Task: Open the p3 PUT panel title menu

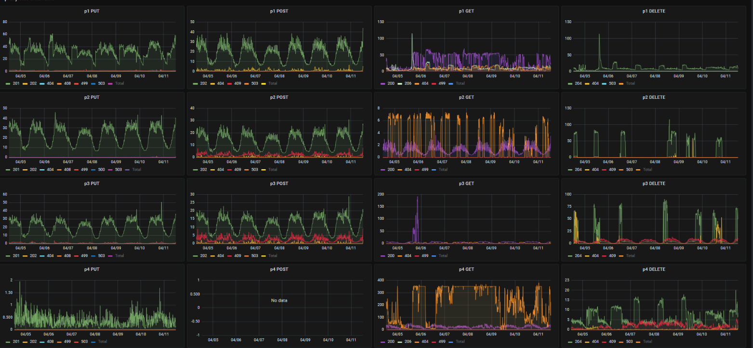Action: pos(92,183)
